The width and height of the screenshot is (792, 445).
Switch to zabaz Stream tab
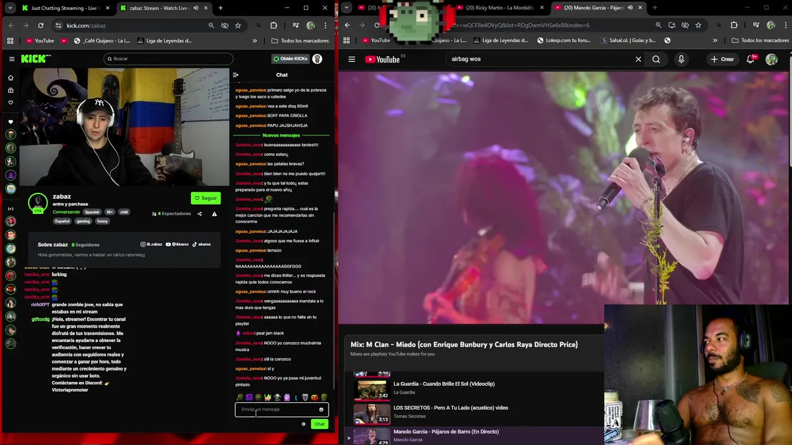(x=164, y=8)
